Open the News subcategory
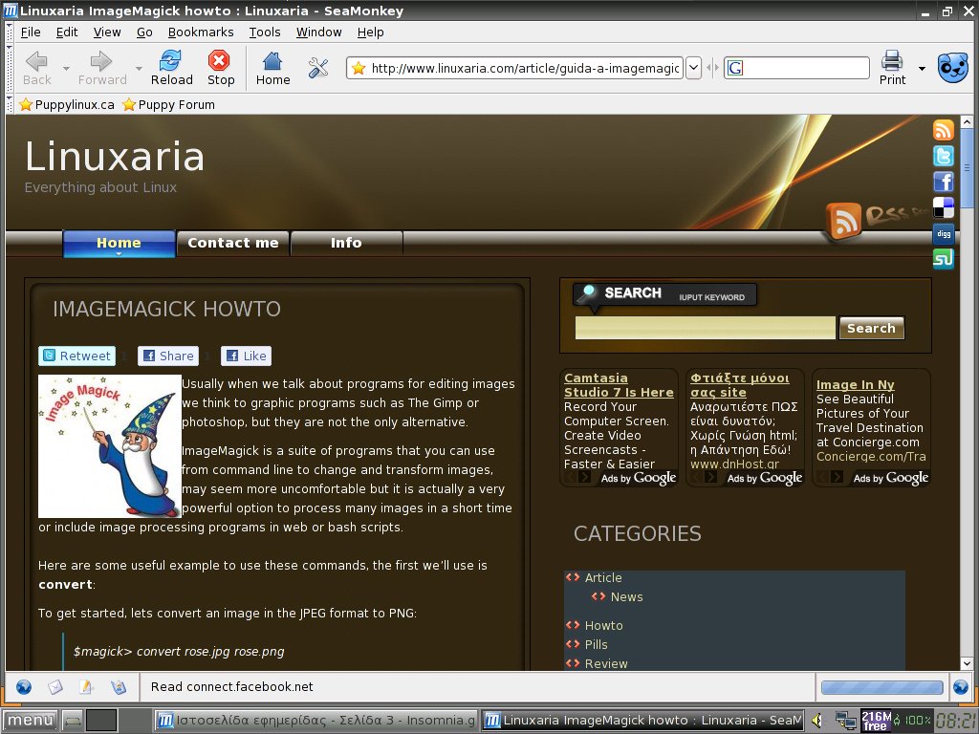This screenshot has height=734, width=979. 626,596
